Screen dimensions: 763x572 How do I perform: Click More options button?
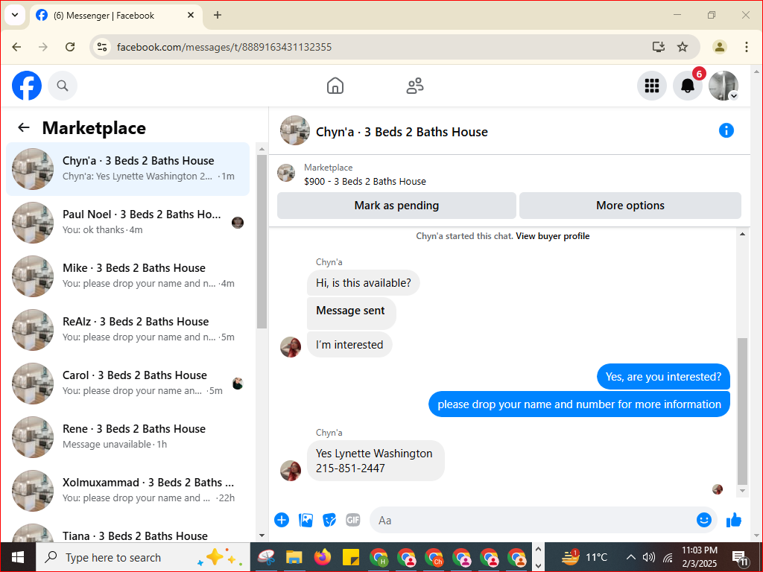tap(630, 206)
